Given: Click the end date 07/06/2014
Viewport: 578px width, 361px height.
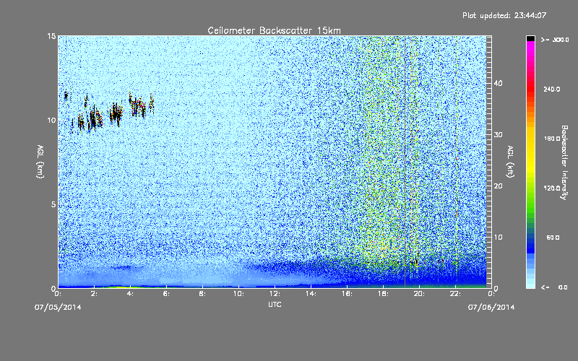Looking at the screenshot, I should tap(491, 308).
